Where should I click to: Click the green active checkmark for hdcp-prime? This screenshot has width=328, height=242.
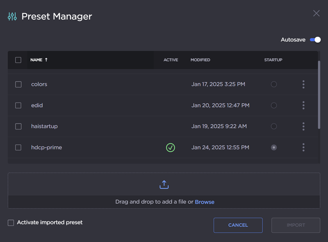[171, 147]
